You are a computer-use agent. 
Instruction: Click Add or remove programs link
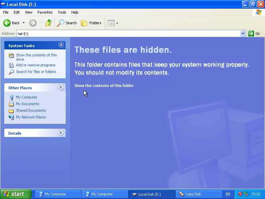click(36, 65)
